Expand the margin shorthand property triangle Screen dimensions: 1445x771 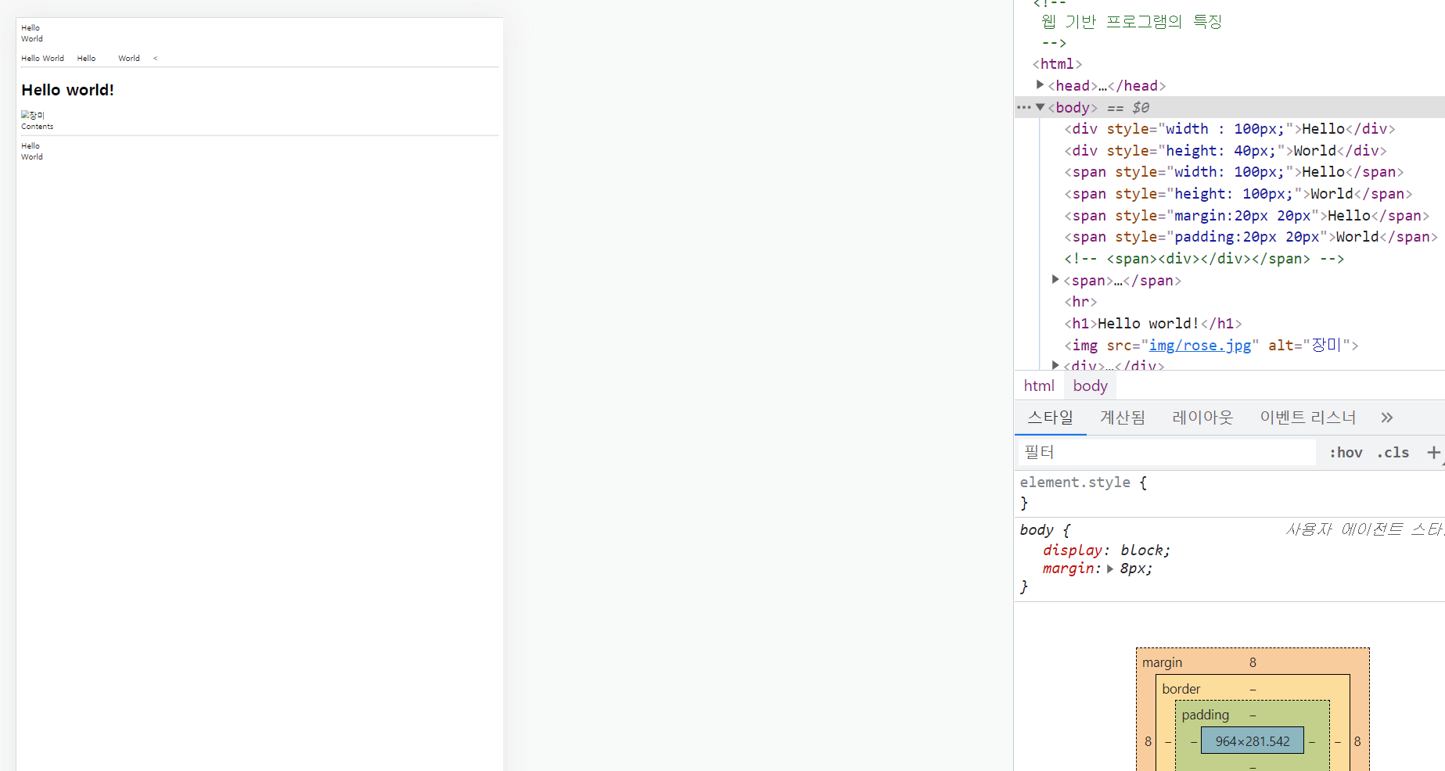tap(1109, 569)
